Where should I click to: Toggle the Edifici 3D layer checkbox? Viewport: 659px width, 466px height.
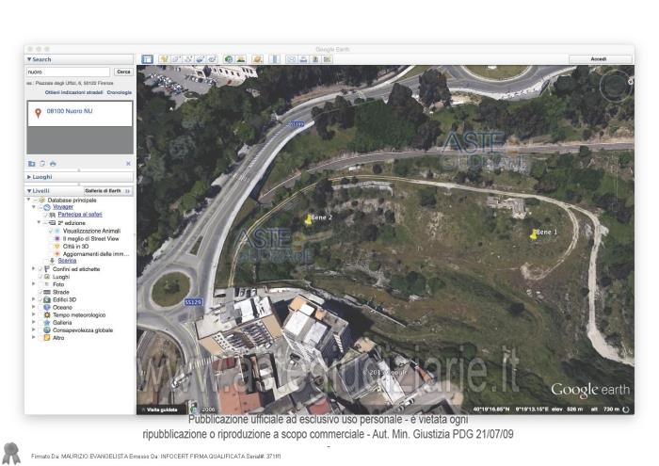point(40,299)
